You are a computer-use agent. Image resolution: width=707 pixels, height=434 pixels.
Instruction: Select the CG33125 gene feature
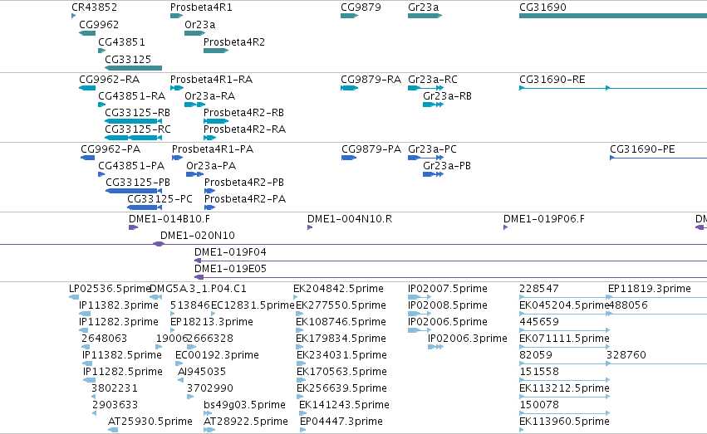(133, 68)
